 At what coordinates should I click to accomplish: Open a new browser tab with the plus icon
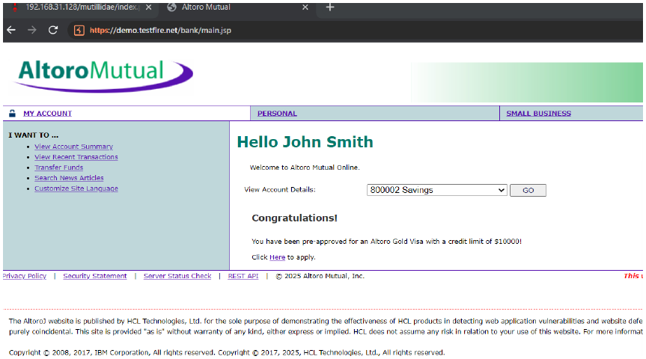[330, 7]
